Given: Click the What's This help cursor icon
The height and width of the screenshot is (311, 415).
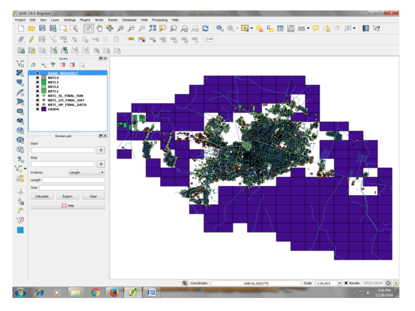Looking at the screenshot, I should (376, 29).
